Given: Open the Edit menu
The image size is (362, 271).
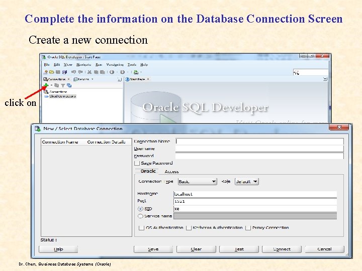Looking at the screenshot, I should (x=57, y=65).
